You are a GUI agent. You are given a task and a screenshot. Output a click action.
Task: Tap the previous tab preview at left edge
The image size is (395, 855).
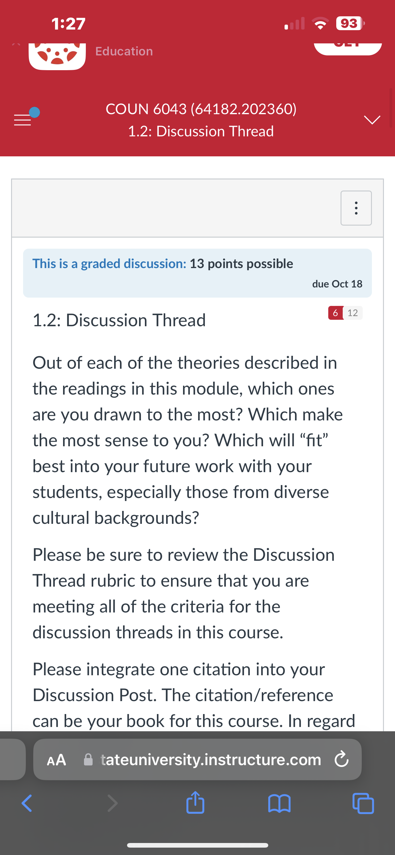pyautogui.click(x=13, y=759)
